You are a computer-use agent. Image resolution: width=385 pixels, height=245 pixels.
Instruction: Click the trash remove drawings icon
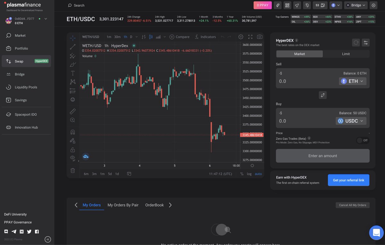[x=73, y=170]
